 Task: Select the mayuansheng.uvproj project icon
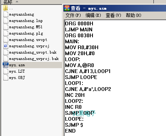point(6,46)
